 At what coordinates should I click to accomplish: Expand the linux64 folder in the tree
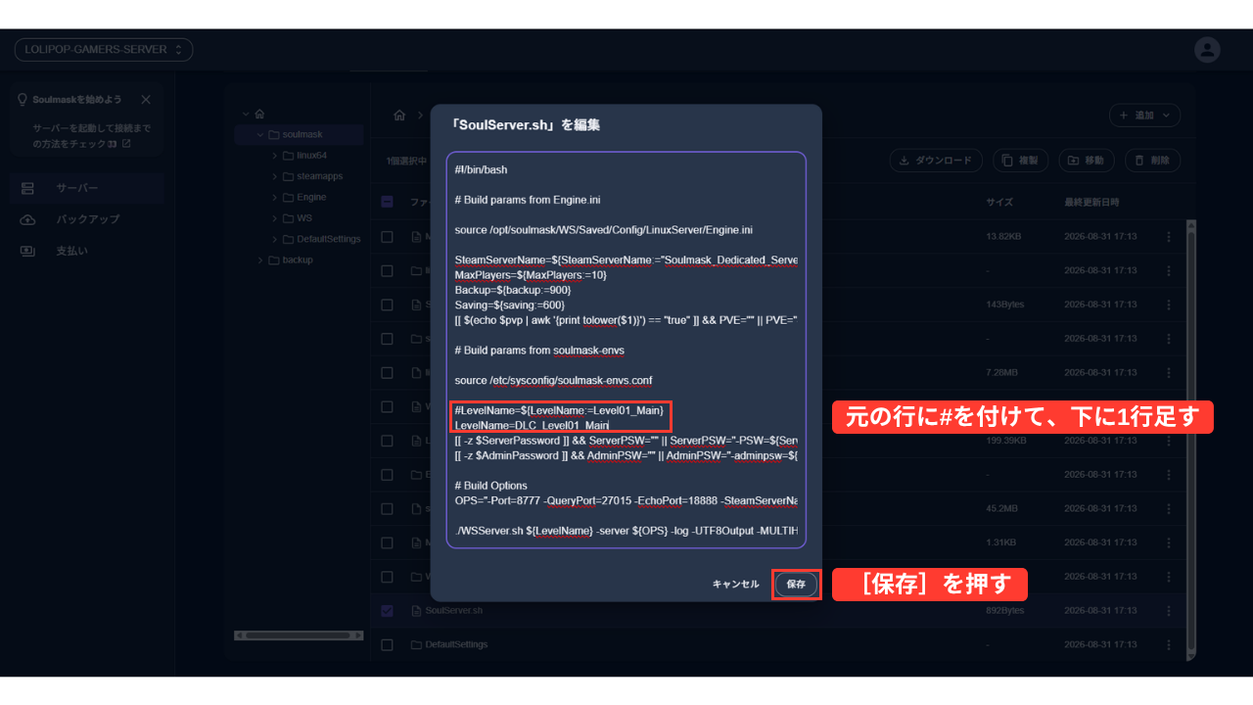(275, 156)
